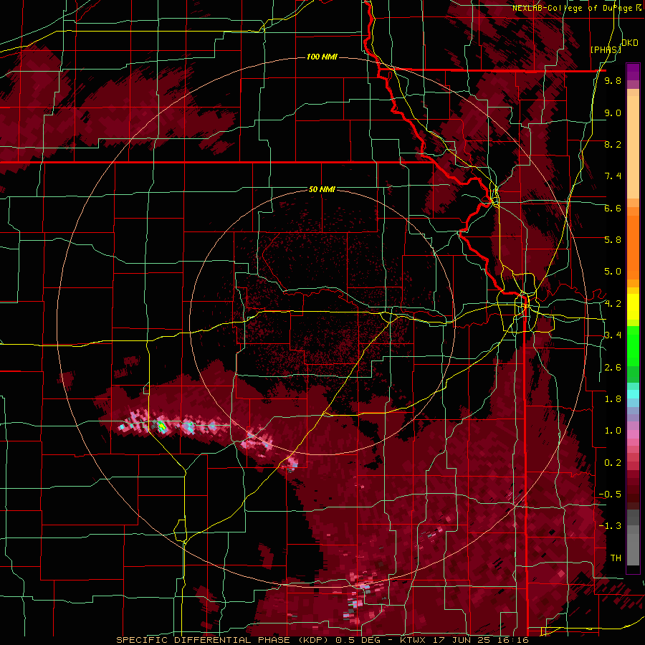Click the -0.5 value on the color scale
645x645 pixels.
click(610, 494)
